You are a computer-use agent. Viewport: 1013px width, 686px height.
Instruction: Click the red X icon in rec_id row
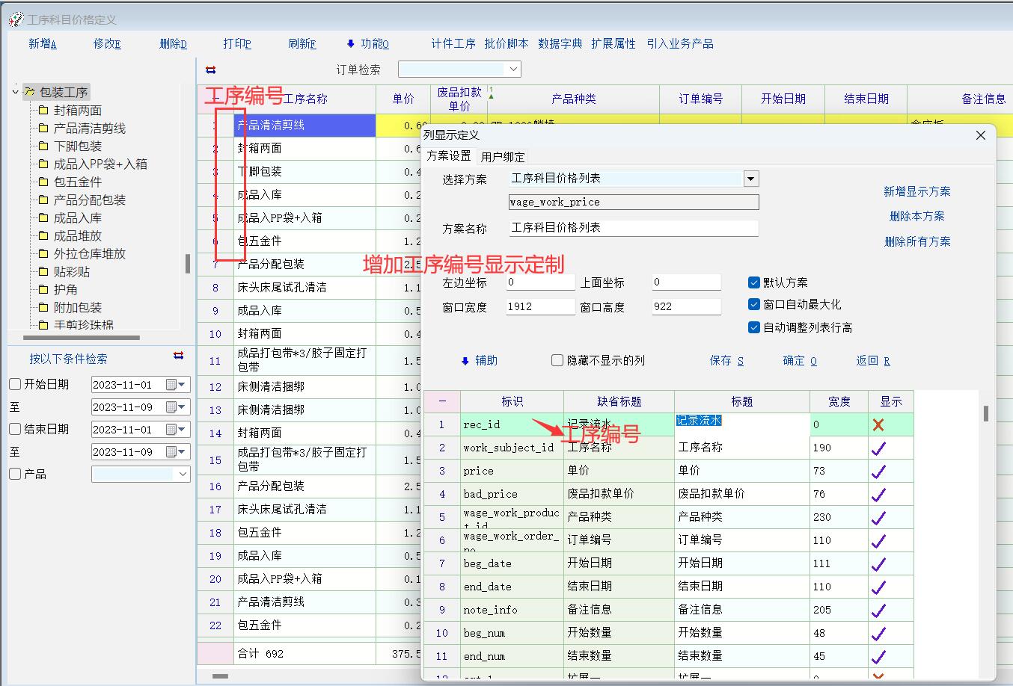(878, 424)
